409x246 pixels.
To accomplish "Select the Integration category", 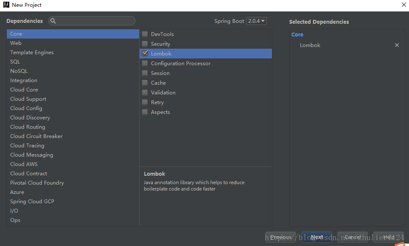I will 73,80.
